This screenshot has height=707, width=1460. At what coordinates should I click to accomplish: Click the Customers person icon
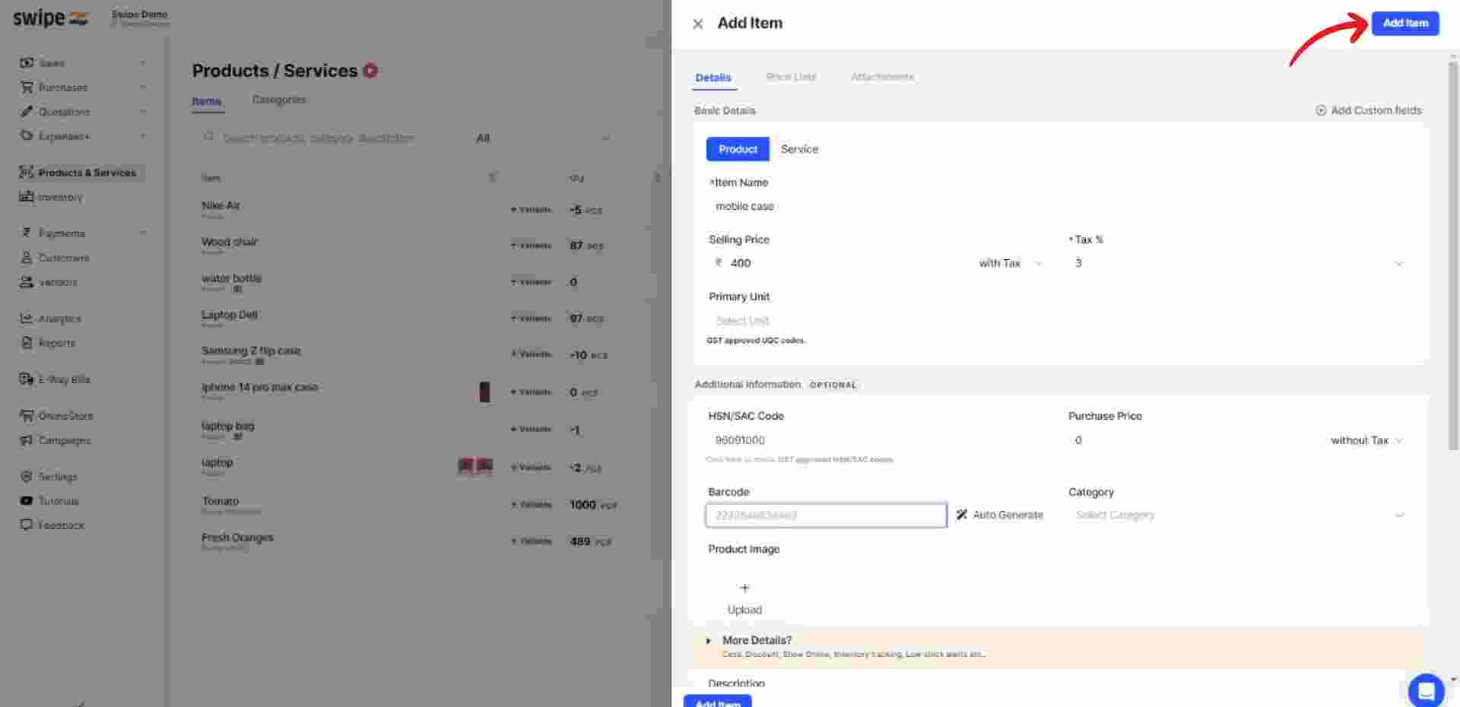[27, 258]
